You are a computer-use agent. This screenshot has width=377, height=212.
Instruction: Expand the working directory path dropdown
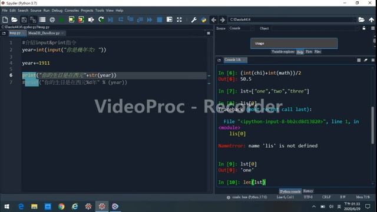pyautogui.click(x=354, y=19)
